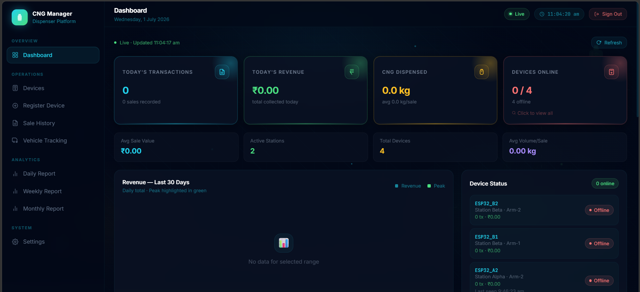
Task: Select the Total Devices tile
Action: coord(435,147)
